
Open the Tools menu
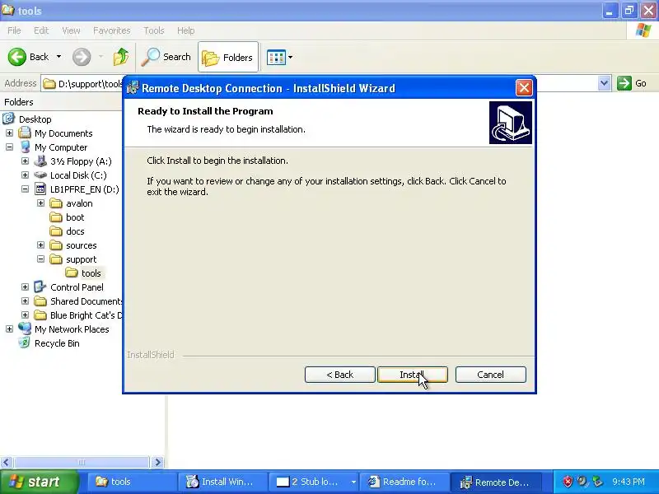pyautogui.click(x=154, y=30)
